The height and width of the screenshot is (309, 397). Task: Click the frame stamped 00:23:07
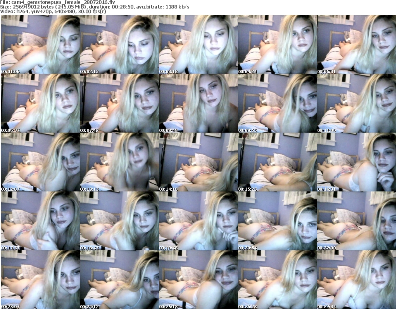[x=40, y=280]
